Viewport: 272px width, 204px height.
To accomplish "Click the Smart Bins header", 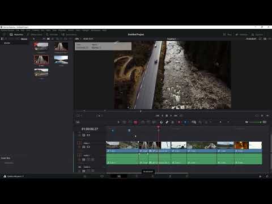I will point(6,158).
